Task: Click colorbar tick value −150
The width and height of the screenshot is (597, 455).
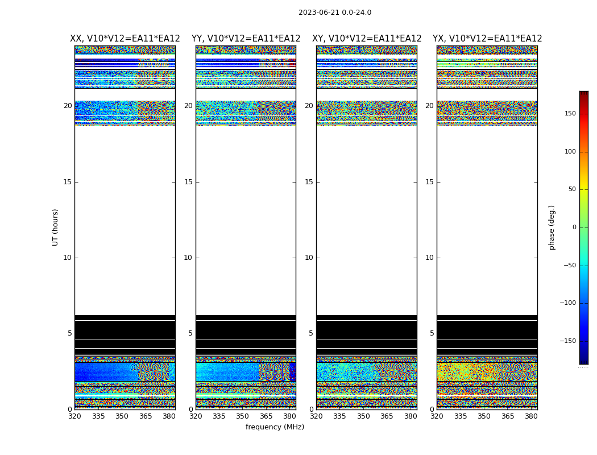Action: (x=567, y=341)
